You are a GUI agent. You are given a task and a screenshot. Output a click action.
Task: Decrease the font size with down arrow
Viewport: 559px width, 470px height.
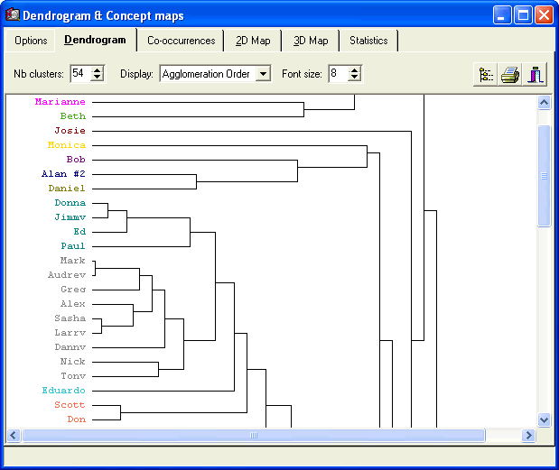[355, 78]
